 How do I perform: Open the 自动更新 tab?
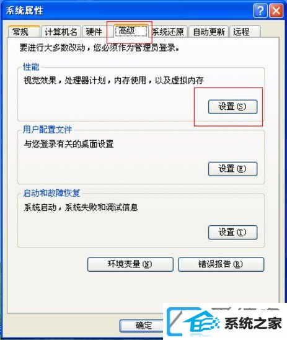(209, 32)
